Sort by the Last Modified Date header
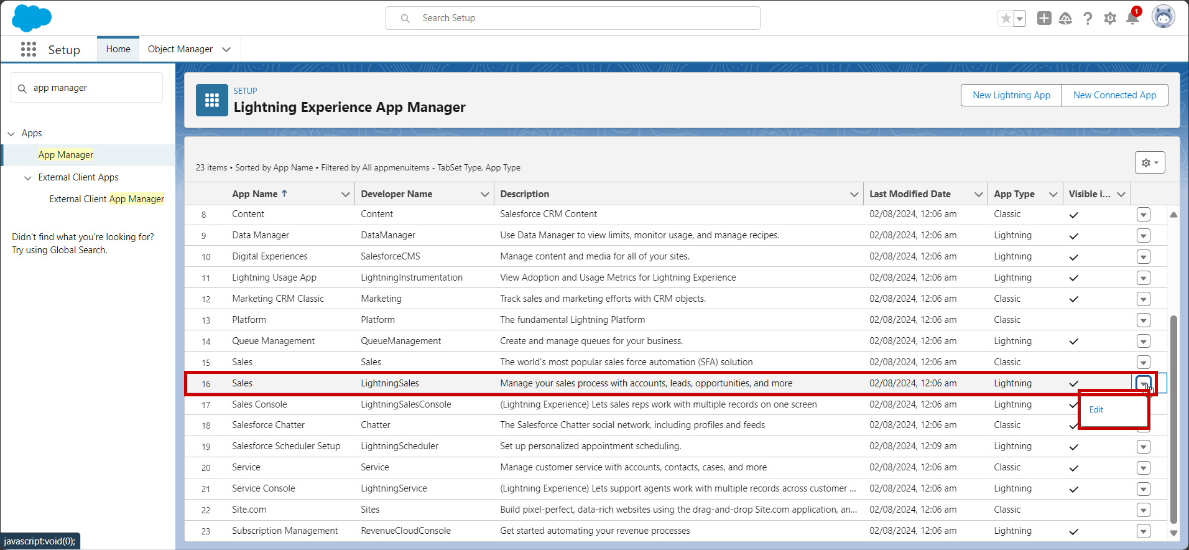1189x550 pixels. (x=910, y=194)
